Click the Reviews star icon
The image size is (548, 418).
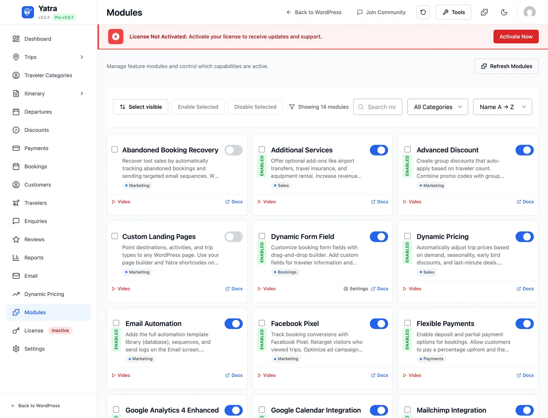tap(16, 239)
